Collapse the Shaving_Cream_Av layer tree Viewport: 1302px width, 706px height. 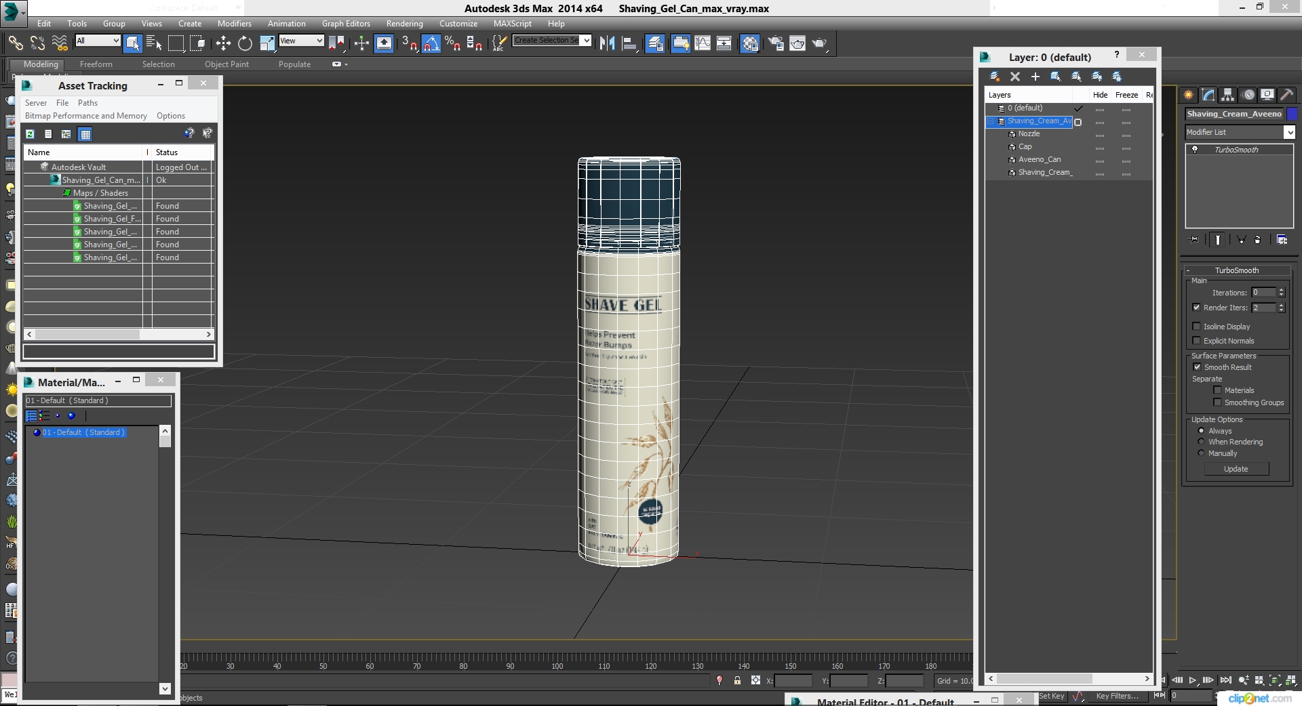(991, 121)
